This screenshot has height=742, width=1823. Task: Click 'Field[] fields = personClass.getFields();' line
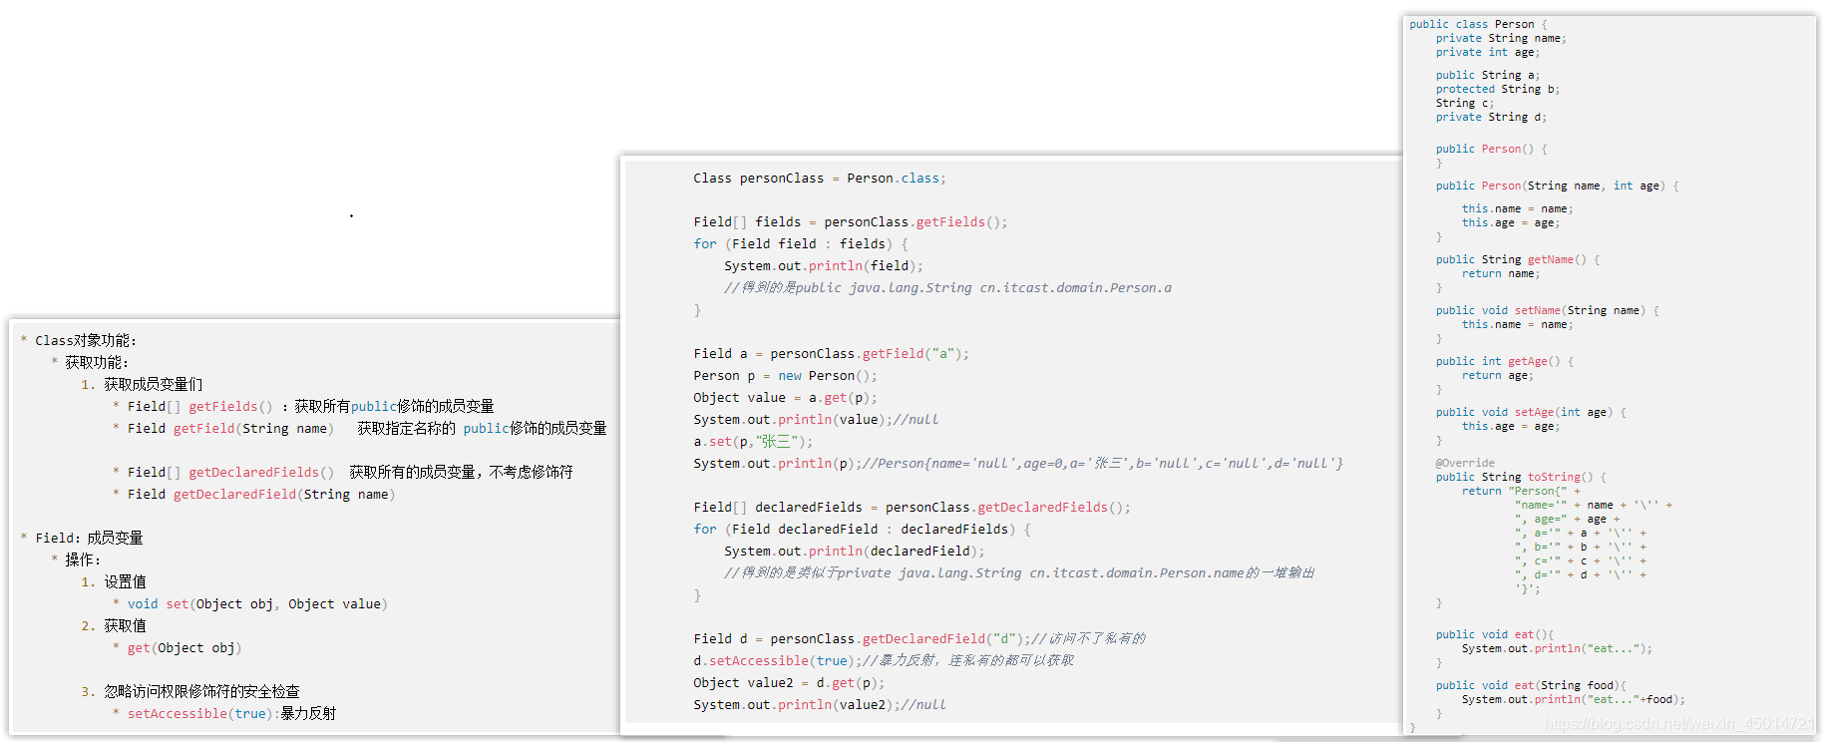[x=851, y=222]
